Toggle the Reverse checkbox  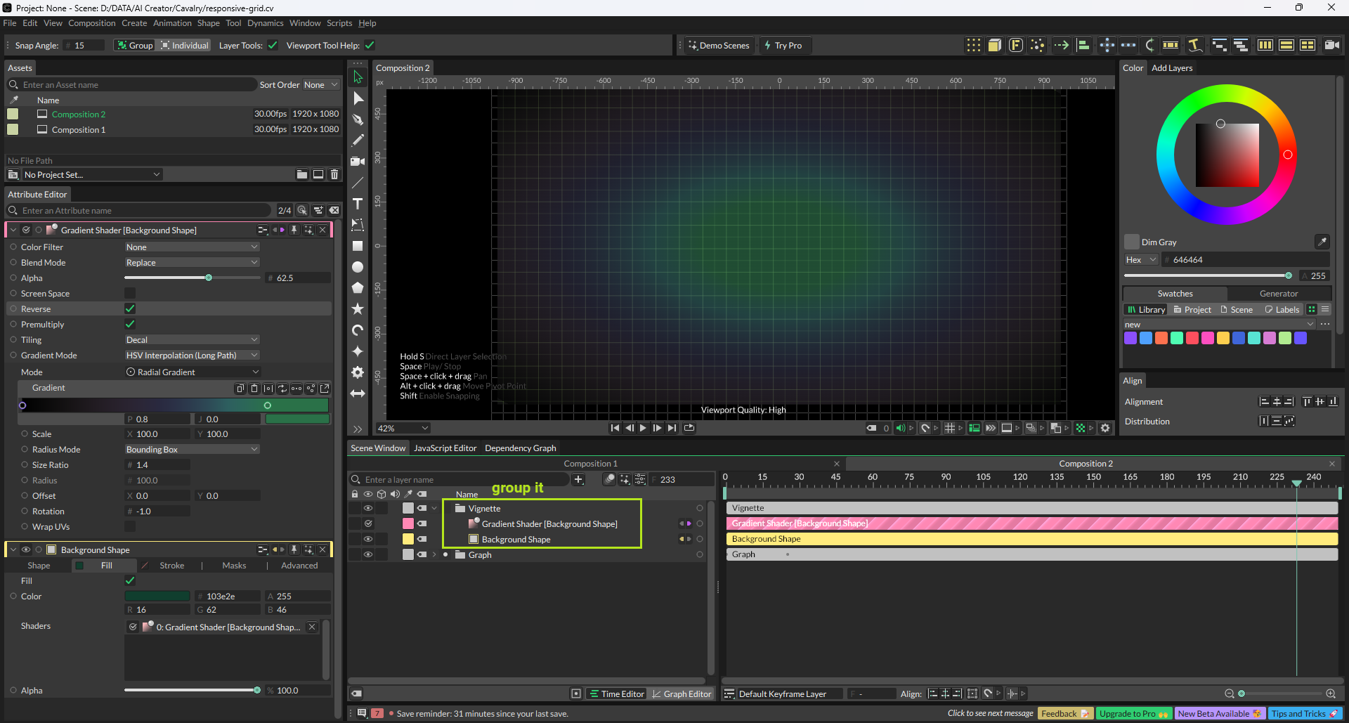point(130,309)
